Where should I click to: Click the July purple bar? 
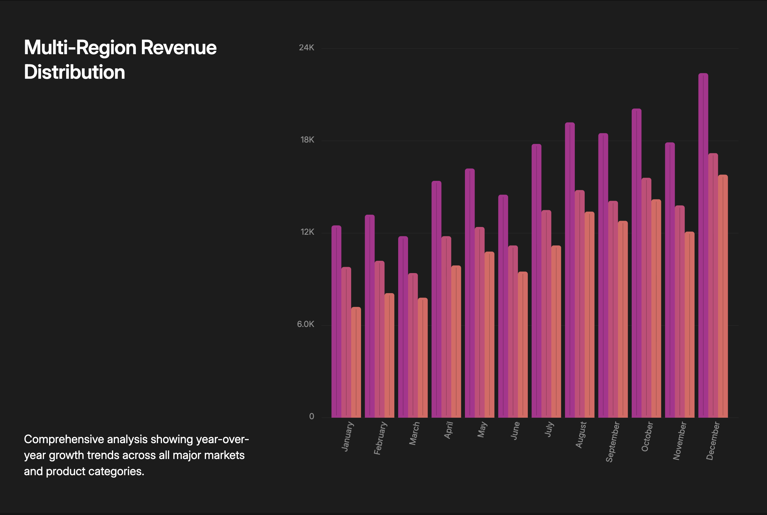pyautogui.click(x=536, y=281)
